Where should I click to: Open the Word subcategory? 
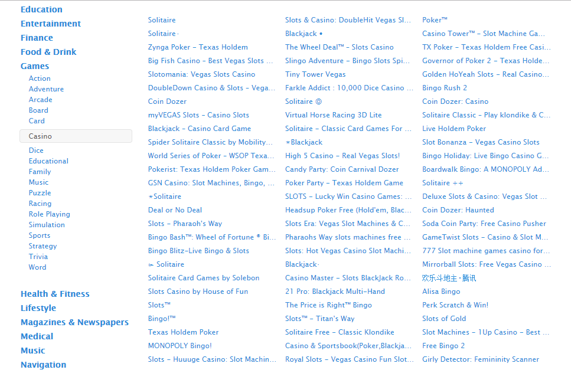pyautogui.click(x=38, y=267)
